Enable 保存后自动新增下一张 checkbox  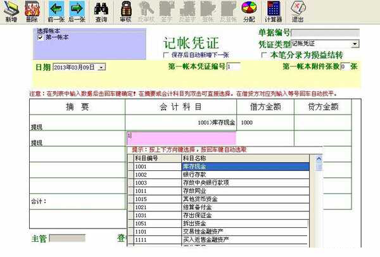[165, 55]
